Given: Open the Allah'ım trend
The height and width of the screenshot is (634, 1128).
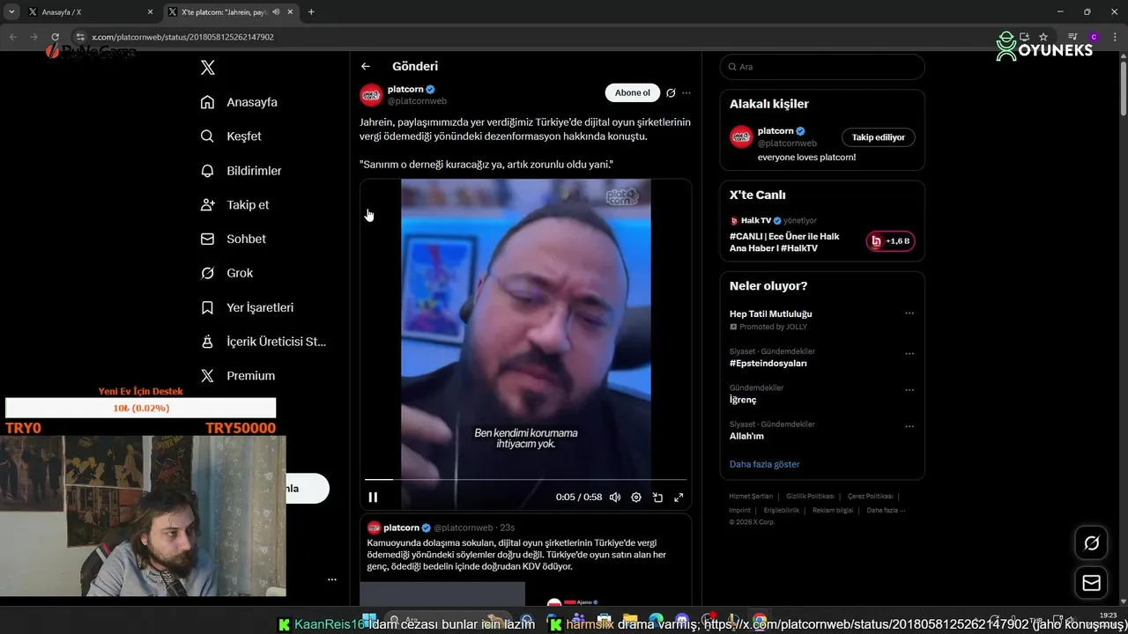Looking at the screenshot, I should pos(746,436).
